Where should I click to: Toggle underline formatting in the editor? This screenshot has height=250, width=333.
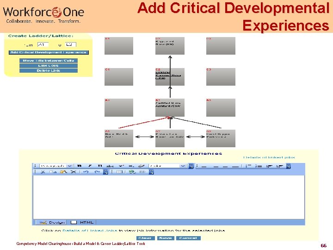tap(100, 166)
